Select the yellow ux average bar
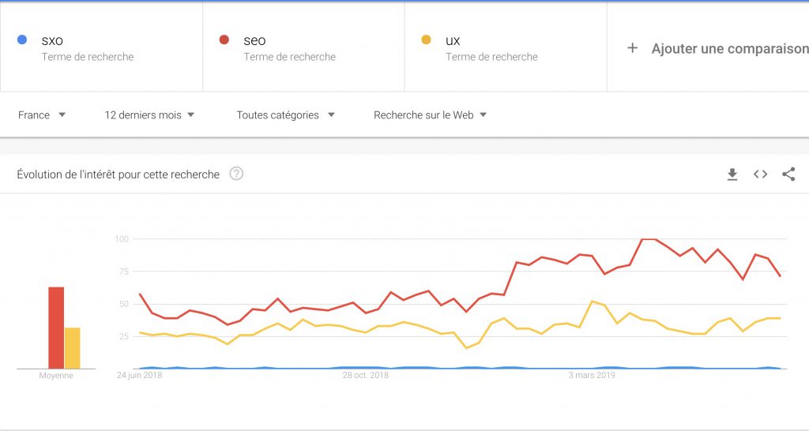The image size is (809, 431). (73, 348)
